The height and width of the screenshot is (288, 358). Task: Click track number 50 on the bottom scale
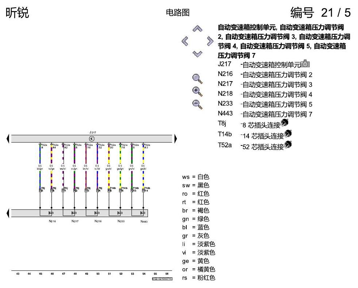click(98, 274)
